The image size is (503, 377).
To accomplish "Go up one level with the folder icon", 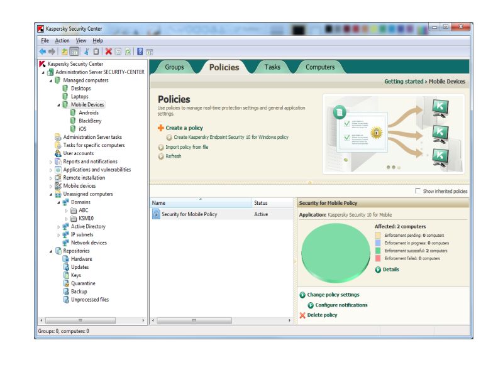I will (x=65, y=52).
